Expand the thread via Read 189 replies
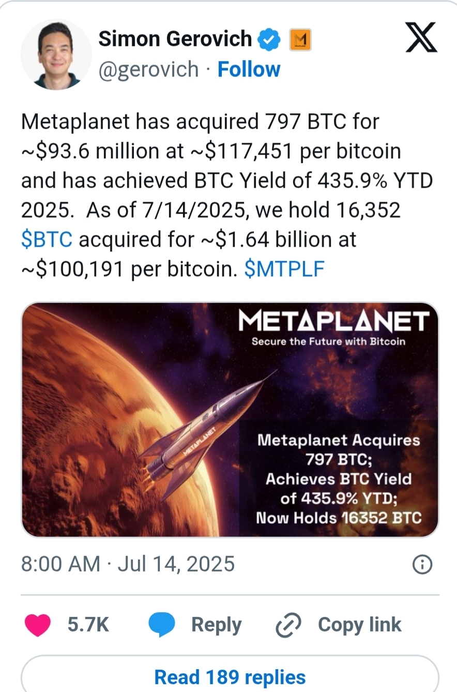 (x=230, y=676)
